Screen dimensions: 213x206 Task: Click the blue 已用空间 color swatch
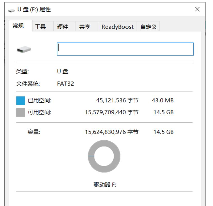click(21, 101)
